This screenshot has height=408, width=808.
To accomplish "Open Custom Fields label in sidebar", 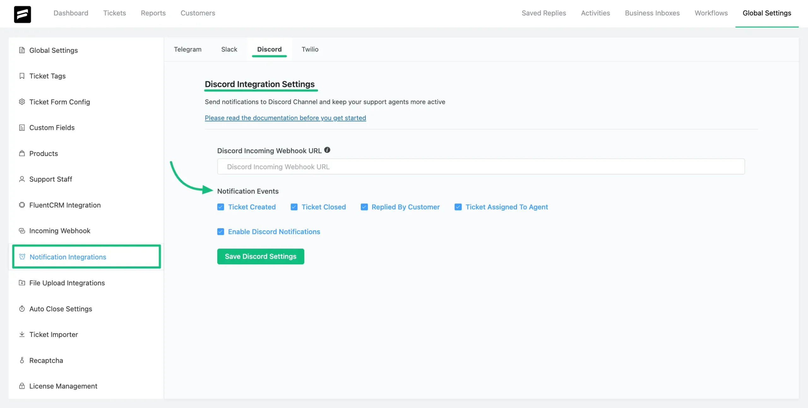I will [x=52, y=128].
